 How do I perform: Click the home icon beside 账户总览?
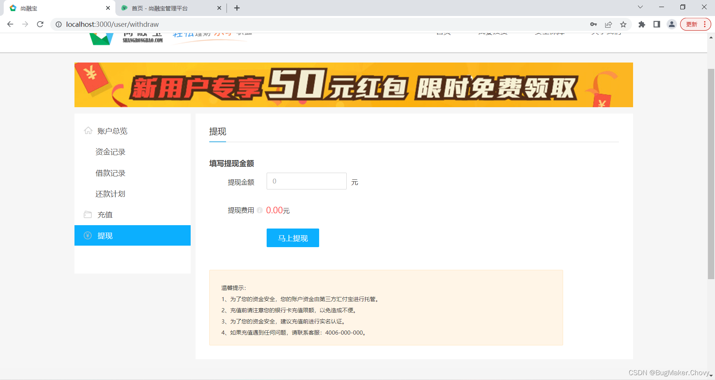click(x=88, y=131)
